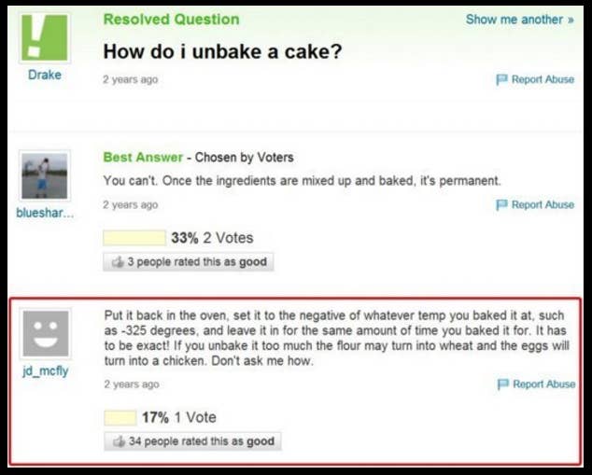The width and height of the screenshot is (592, 475).
Task: Click the 33% vote bar
Action: [x=134, y=238]
